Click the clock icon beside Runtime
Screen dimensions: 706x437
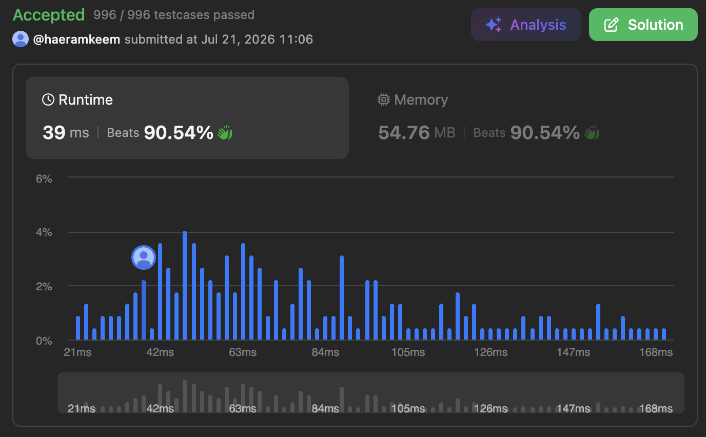(x=48, y=100)
